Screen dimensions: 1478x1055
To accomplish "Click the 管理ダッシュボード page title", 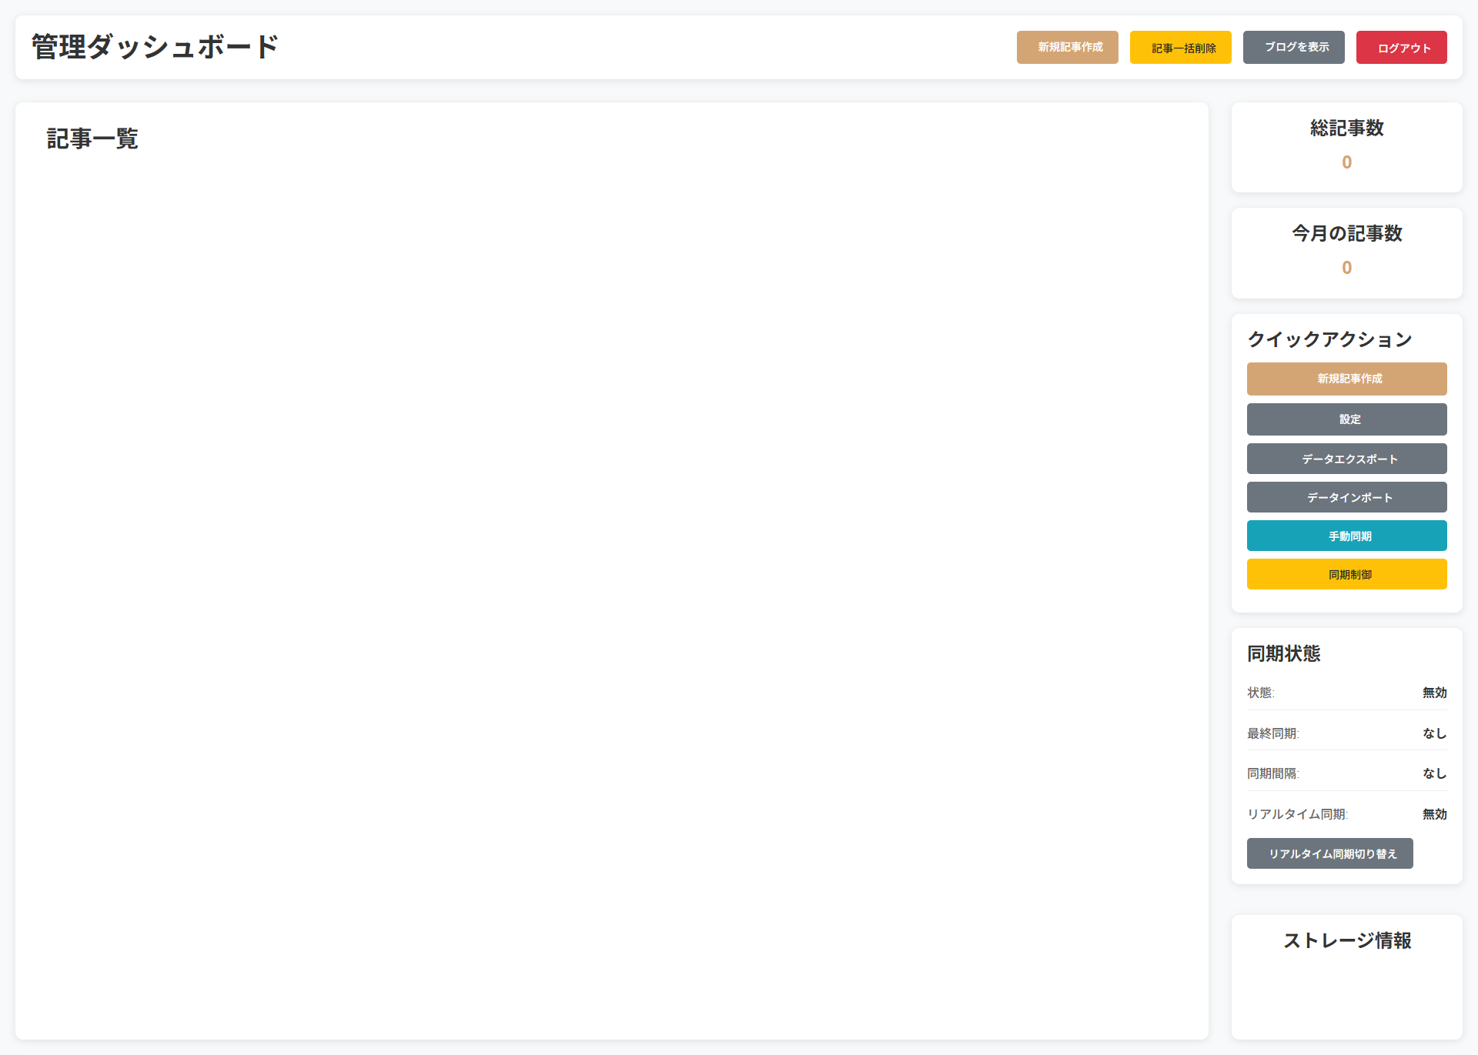I will tap(155, 47).
